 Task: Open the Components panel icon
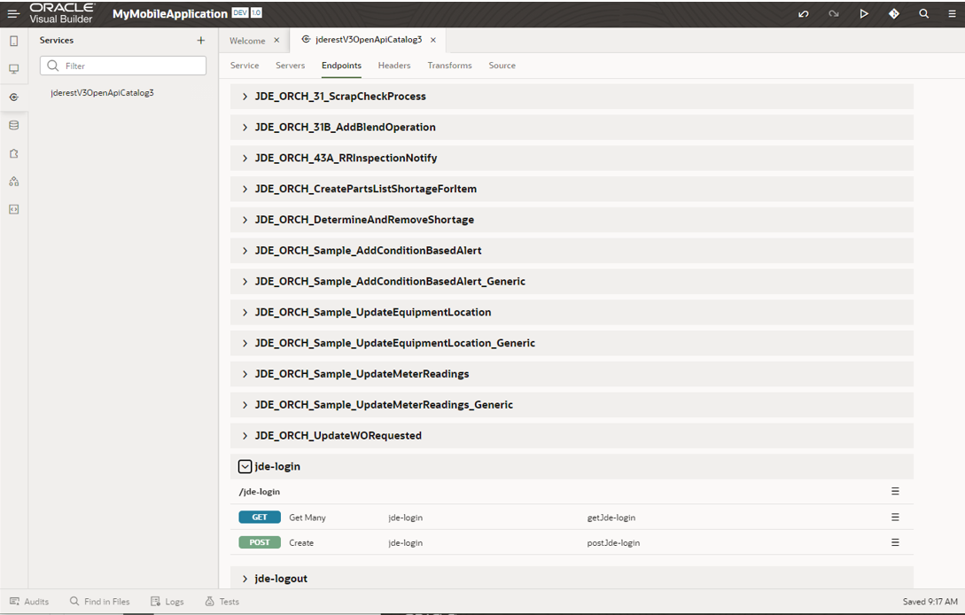tap(12, 152)
